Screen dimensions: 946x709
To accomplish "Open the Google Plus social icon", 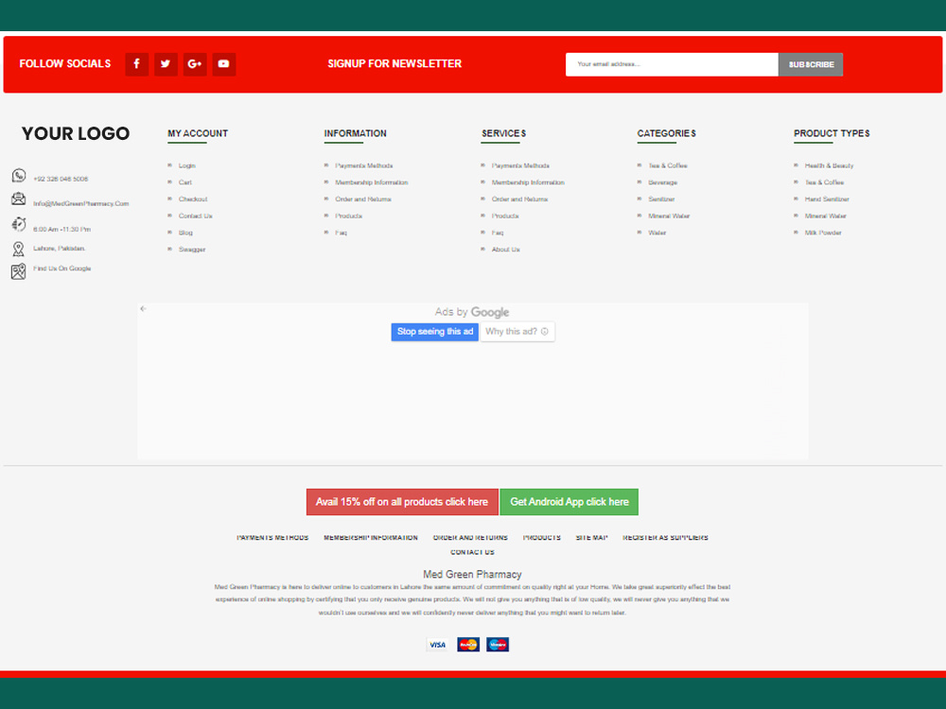I will click(195, 64).
